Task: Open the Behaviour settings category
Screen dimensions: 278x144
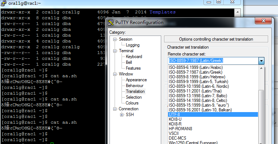Action: pyautogui.click(x=135, y=86)
